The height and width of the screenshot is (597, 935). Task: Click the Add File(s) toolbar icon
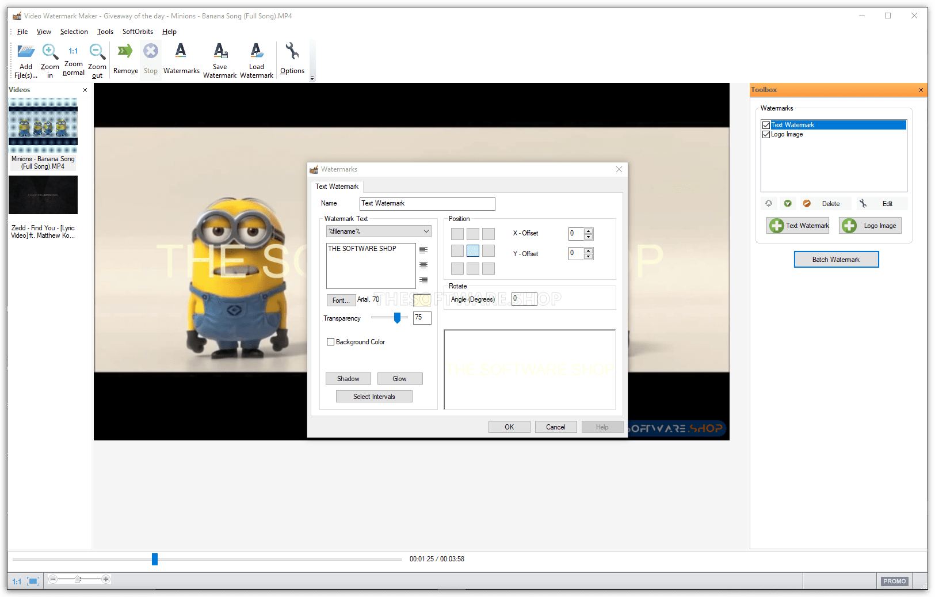click(x=26, y=53)
